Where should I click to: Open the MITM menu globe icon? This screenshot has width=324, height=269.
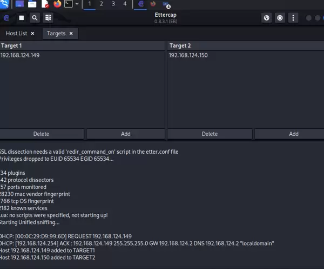click(x=266, y=18)
